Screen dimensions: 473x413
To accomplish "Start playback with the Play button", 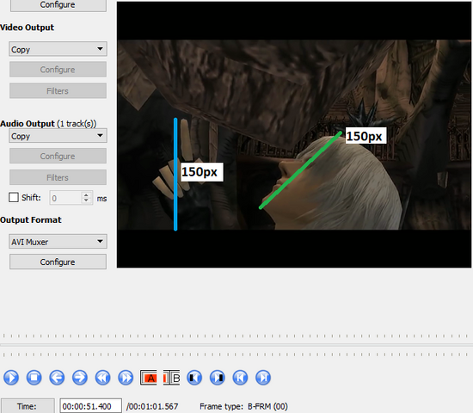I will [11, 378].
